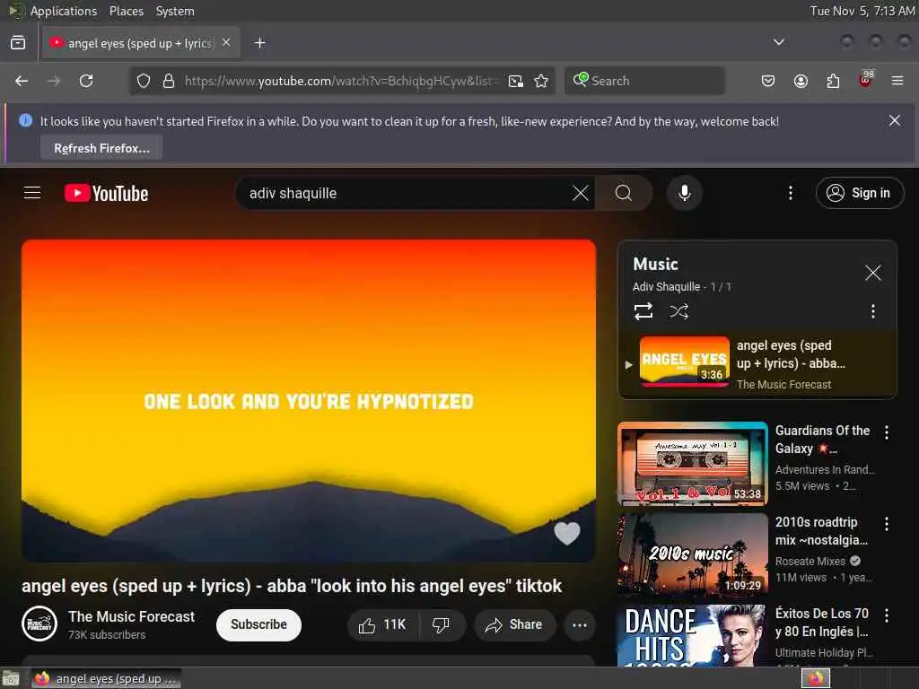Open Music playlist panel three-dot options
Viewport: 919px width, 689px height.
[872, 311]
